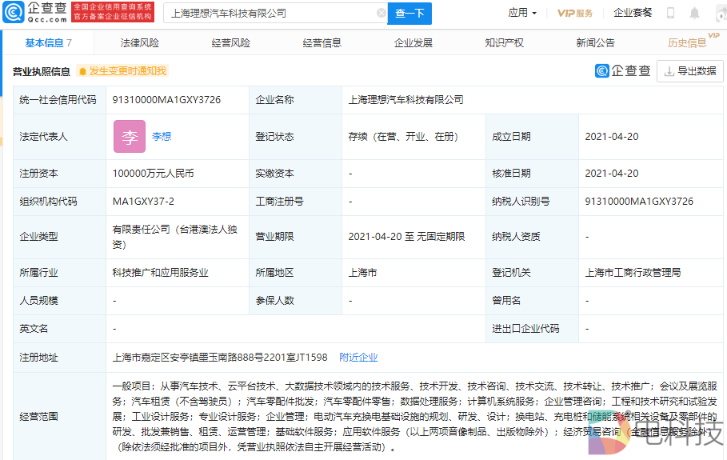The height and width of the screenshot is (460, 727).
Task: Open the mobile phone icon in header
Action: coord(670,13)
